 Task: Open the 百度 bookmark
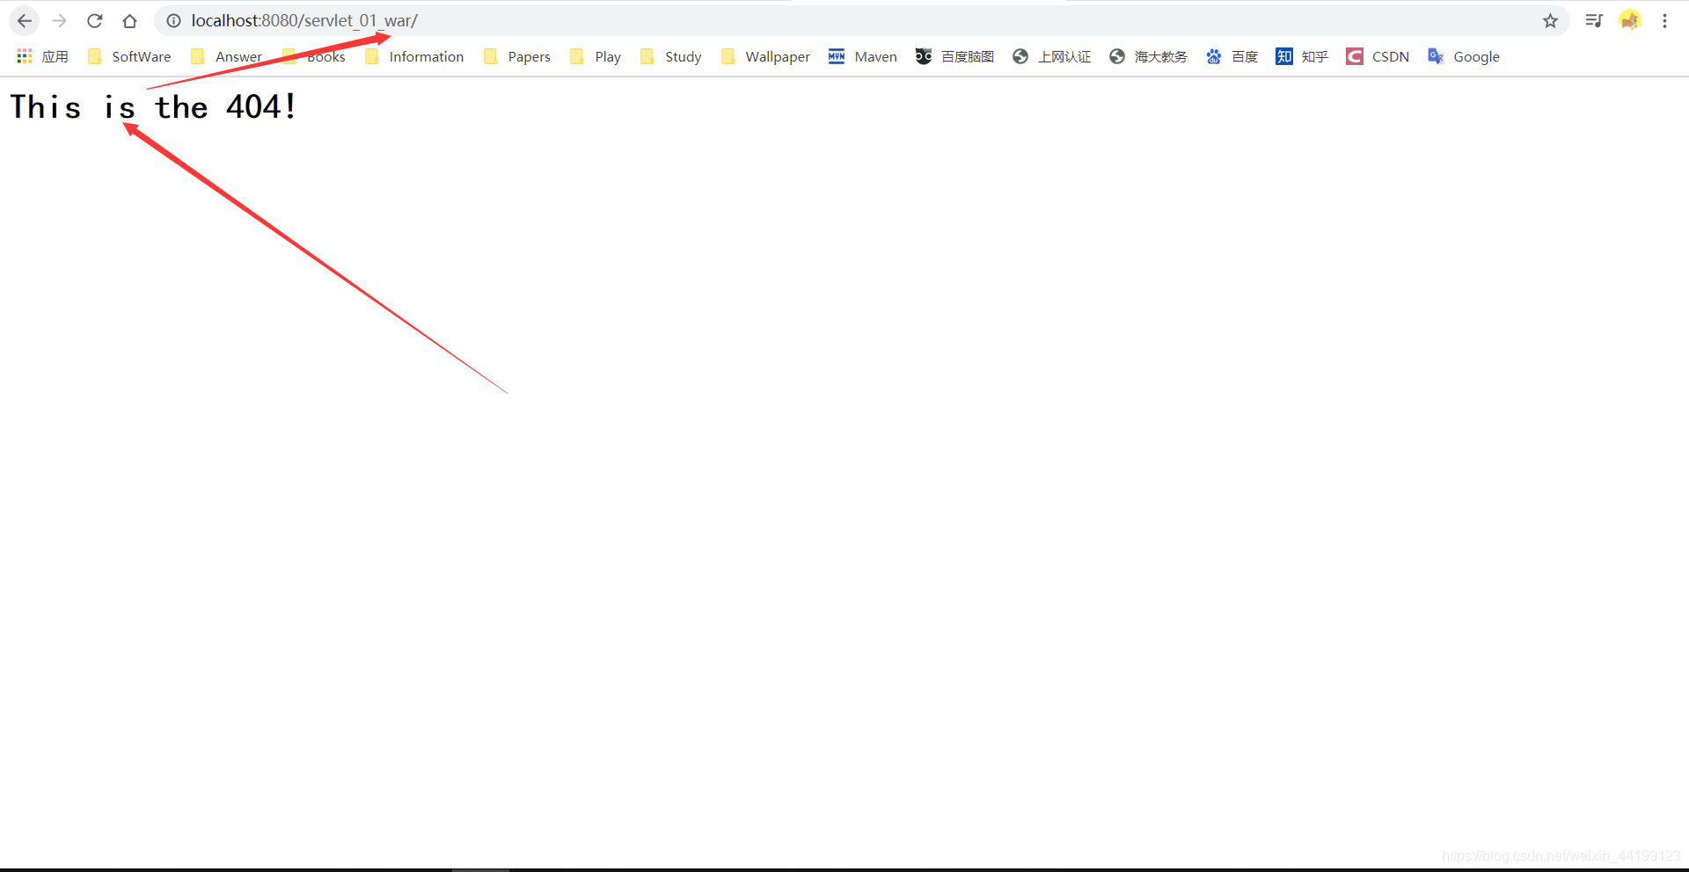pos(1232,57)
